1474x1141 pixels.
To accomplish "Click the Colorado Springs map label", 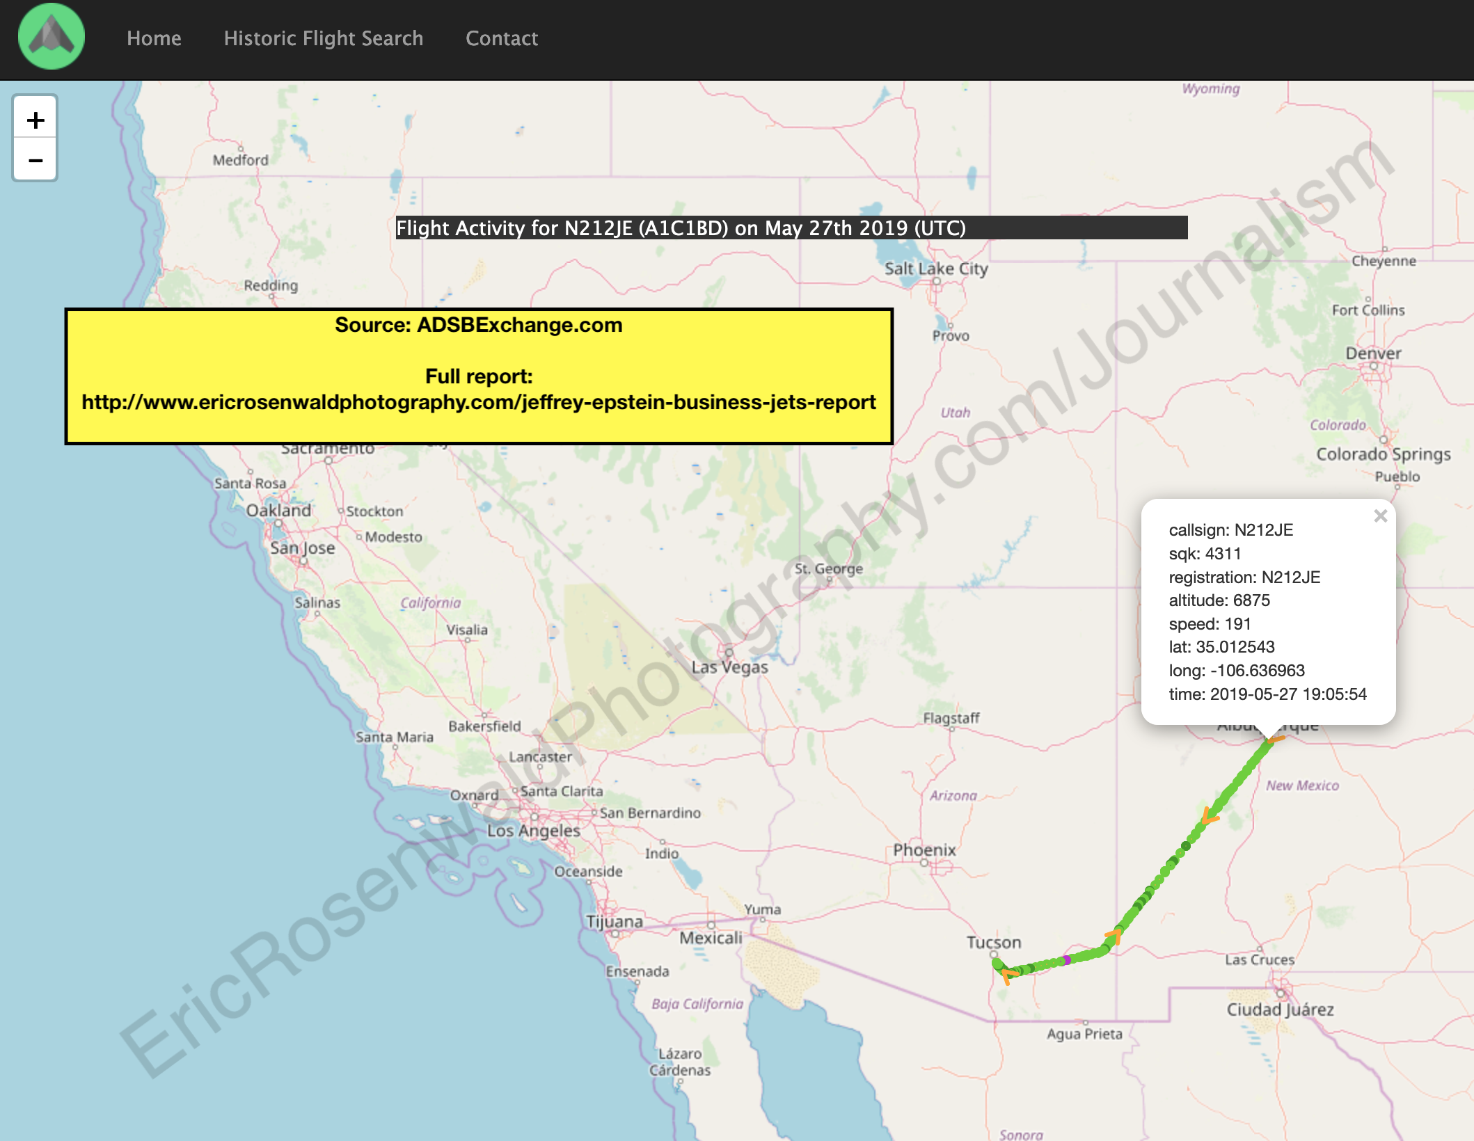I will click(x=1384, y=454).
